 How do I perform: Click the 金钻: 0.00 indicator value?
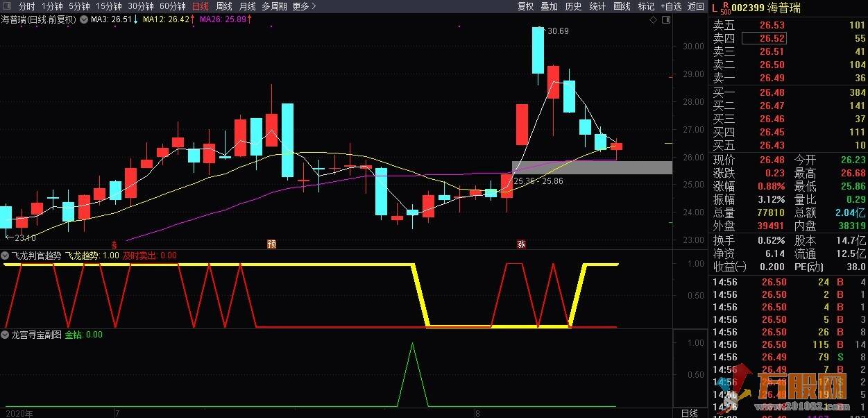pyautogui.click(x=84, y=335)
